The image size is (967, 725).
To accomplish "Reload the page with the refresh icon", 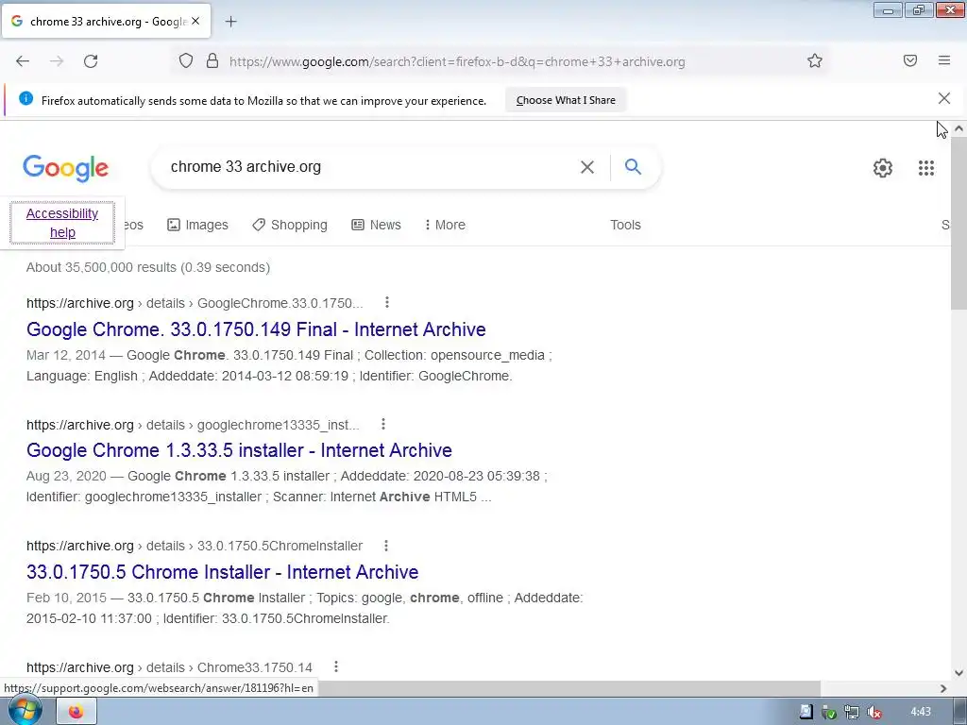I will click(91, 61).
